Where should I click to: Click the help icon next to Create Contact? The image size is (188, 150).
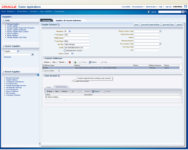coord(58,25)
